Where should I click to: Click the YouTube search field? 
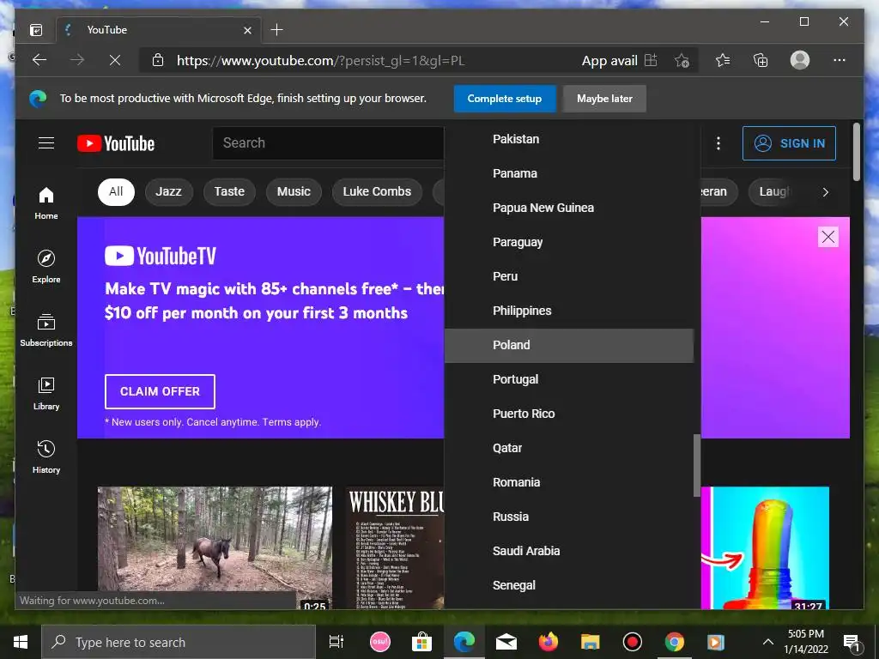(328, 143)
